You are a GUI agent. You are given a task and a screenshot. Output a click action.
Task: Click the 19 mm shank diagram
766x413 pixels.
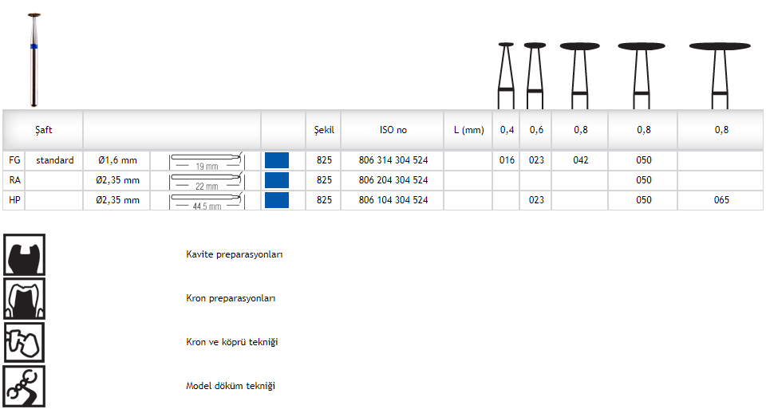click(x=206, y=160)
